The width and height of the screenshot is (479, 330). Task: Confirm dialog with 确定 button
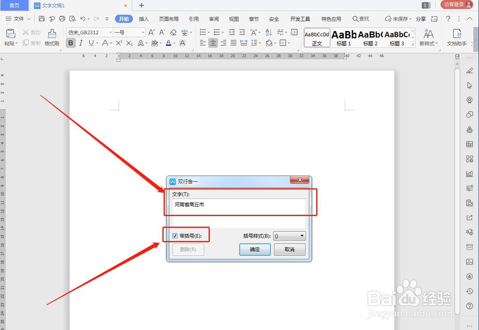[255, 250]
